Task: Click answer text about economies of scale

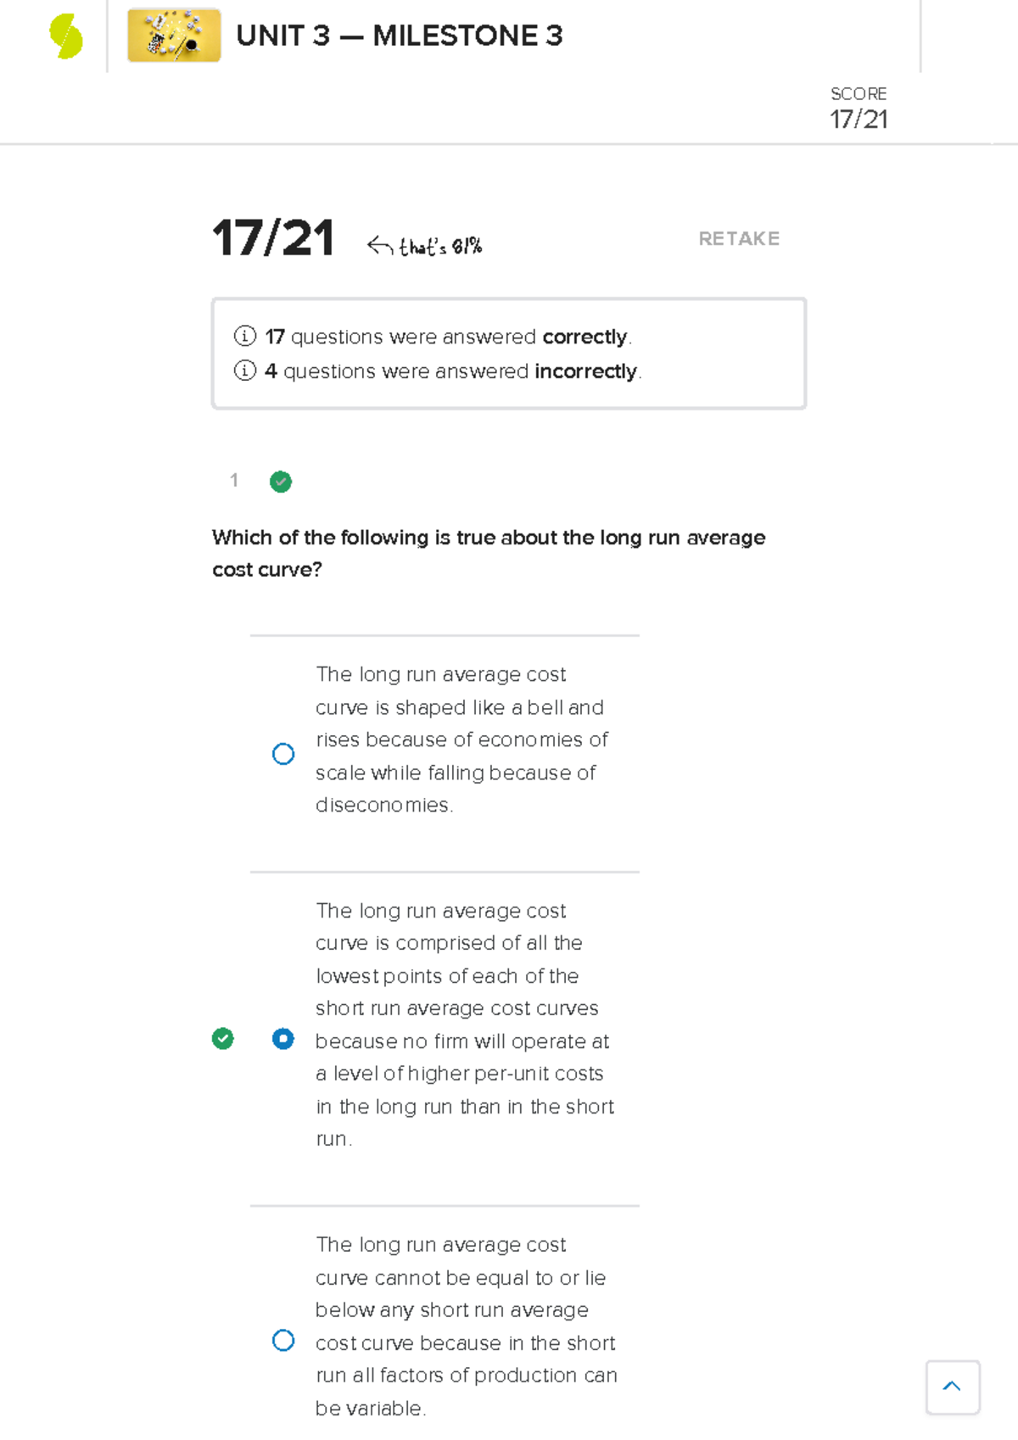Action: click(x=461, y=740)
